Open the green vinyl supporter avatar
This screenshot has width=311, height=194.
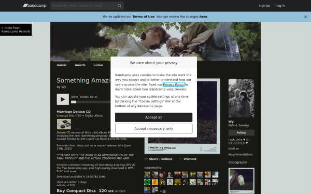(147, 182)
